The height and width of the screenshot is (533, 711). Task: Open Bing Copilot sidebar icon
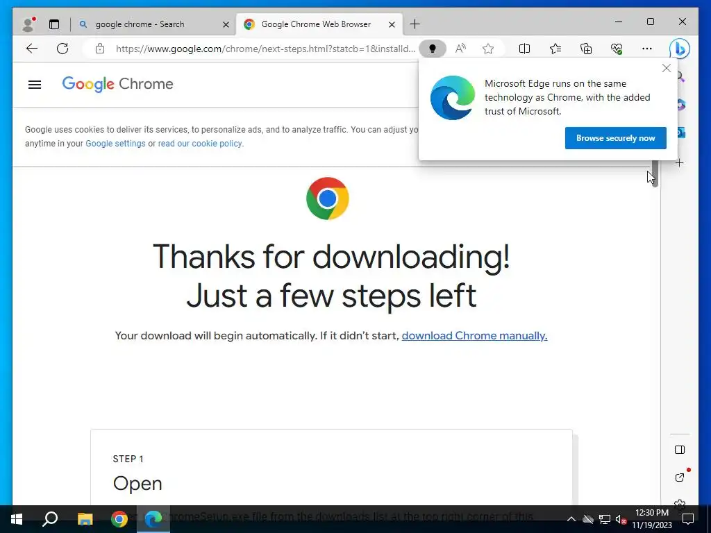[680, 49]
